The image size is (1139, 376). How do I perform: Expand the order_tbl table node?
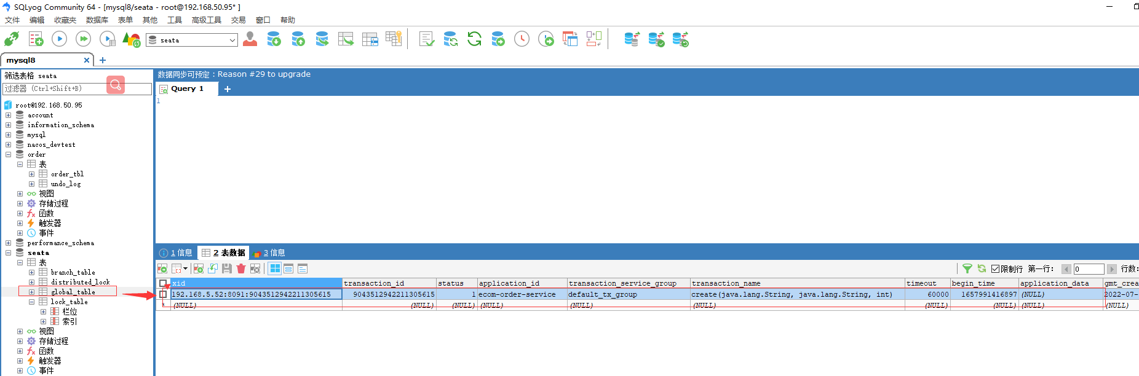31,174
